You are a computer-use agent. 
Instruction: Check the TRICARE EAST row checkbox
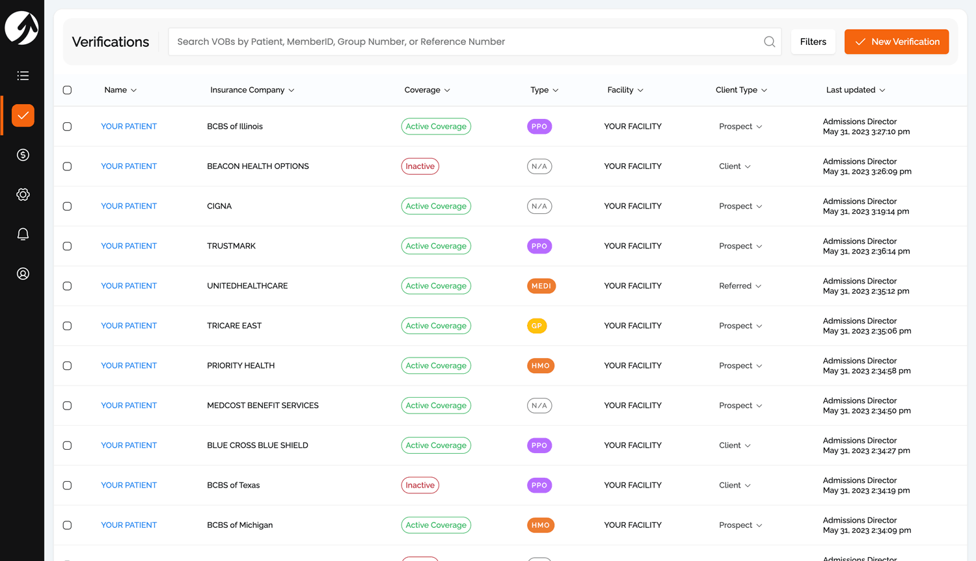[67, 326]
